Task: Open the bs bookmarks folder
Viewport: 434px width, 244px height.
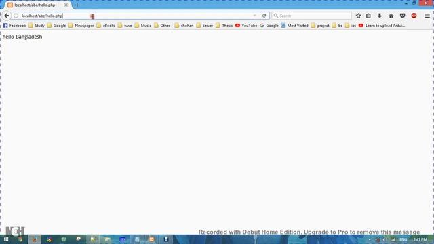Action: (337, 26)
